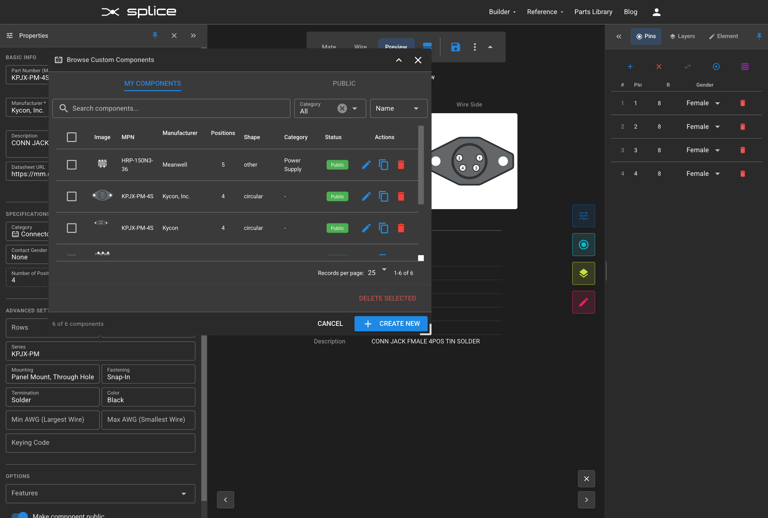This screenshot has width=768, height=518.
Task: Check the select-all checkbox in the component list
Action: tap(72, 137)
